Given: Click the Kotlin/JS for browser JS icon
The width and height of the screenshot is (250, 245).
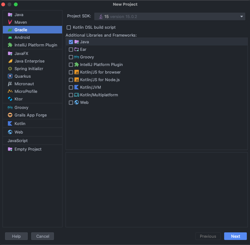Looking at the screenshot, I should coord(77,72).
